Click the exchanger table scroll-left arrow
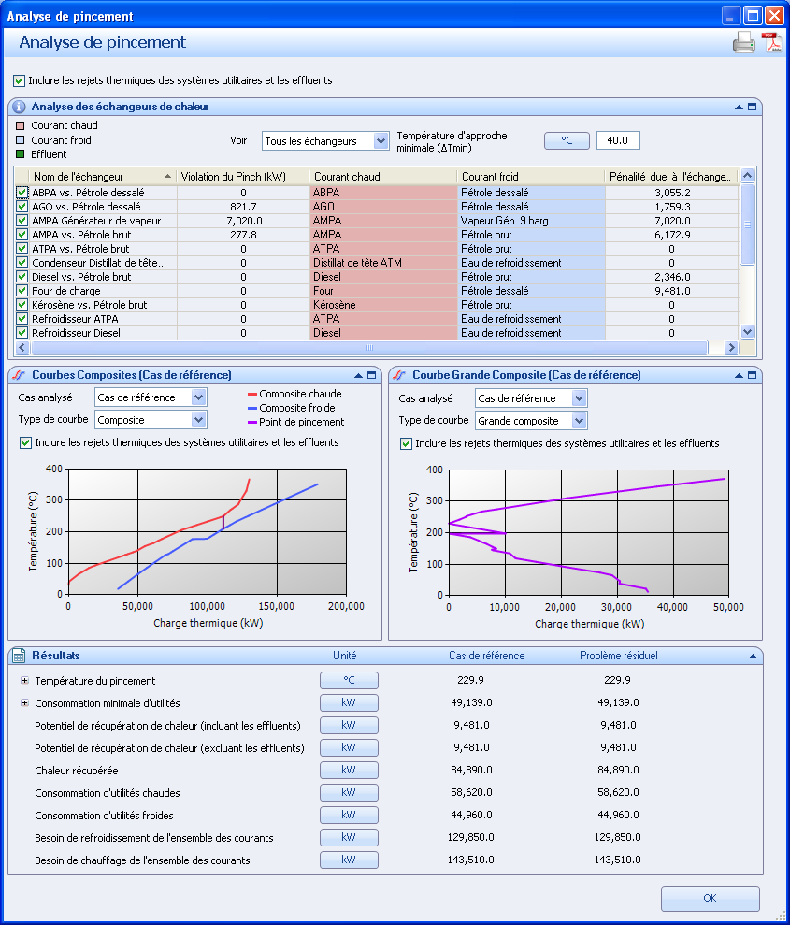 click(x=22, y=348)
